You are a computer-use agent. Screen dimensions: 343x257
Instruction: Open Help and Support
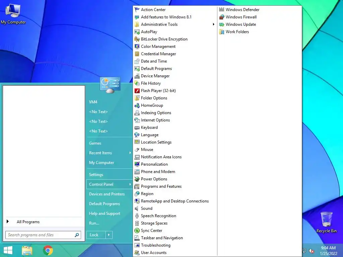coord(105,213)
